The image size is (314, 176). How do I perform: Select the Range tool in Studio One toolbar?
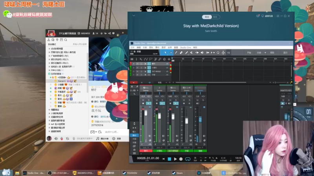point(171,53)
